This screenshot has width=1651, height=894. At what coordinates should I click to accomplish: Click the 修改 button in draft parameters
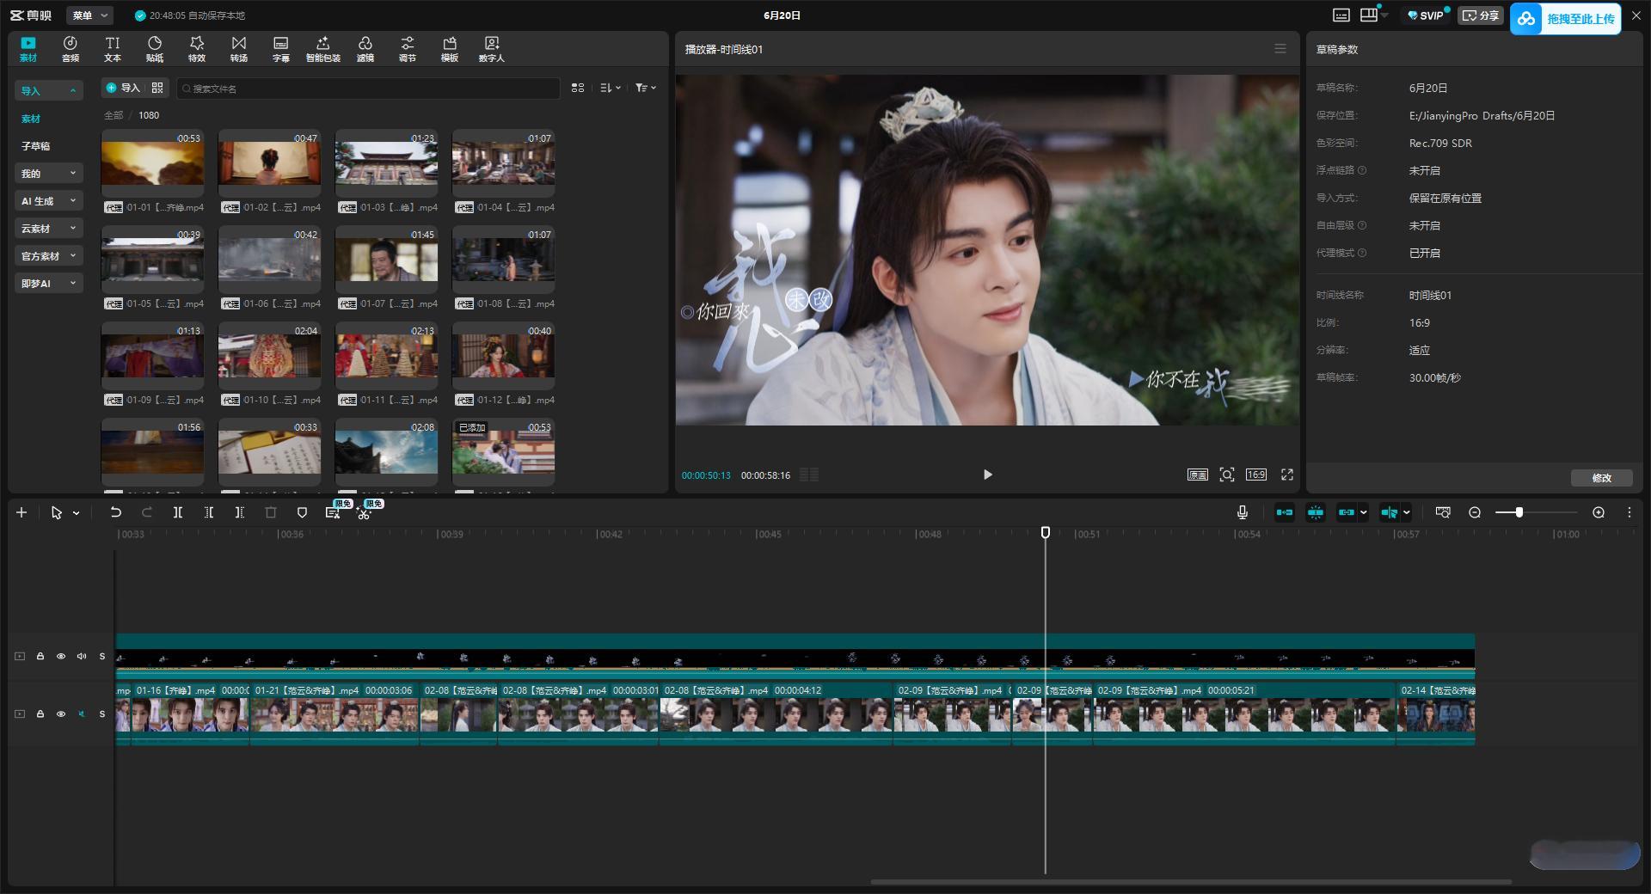[x=1601, y=478]
